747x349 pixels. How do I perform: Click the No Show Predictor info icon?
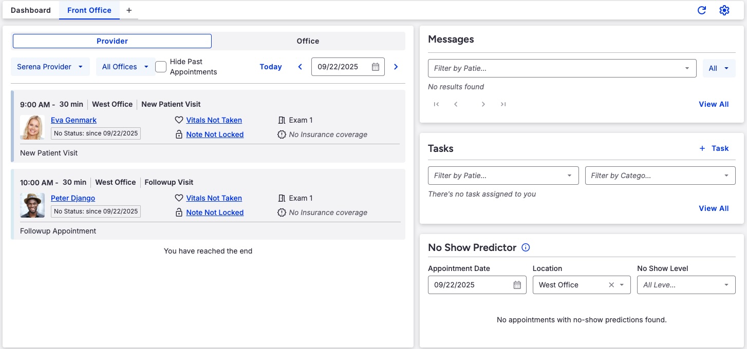[526, 247]
